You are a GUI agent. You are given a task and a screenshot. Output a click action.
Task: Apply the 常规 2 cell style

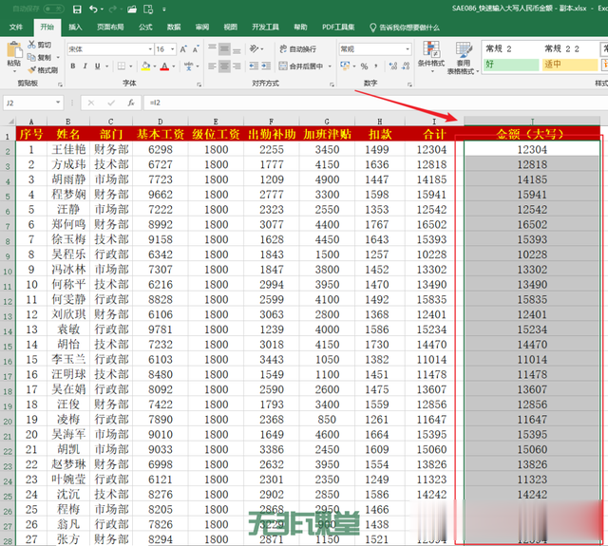click(511, 48)
